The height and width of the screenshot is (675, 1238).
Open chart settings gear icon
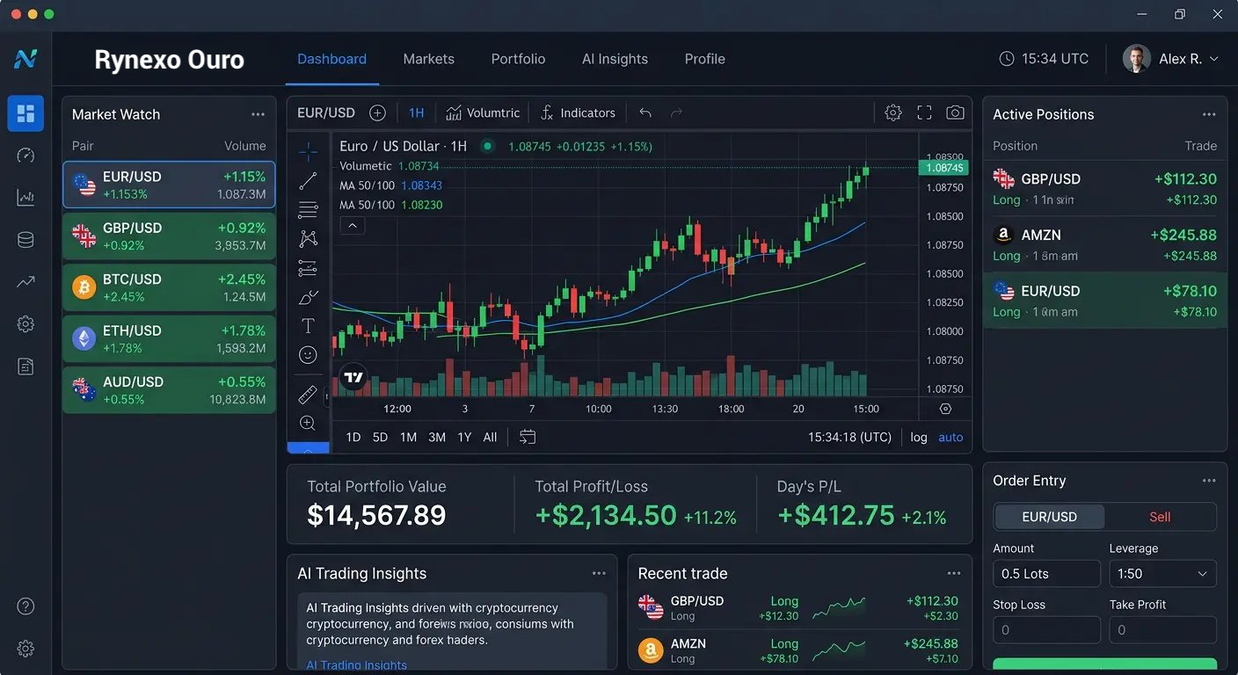[x=893, y=112]
